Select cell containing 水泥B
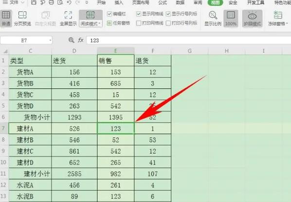 coord(30,196)
